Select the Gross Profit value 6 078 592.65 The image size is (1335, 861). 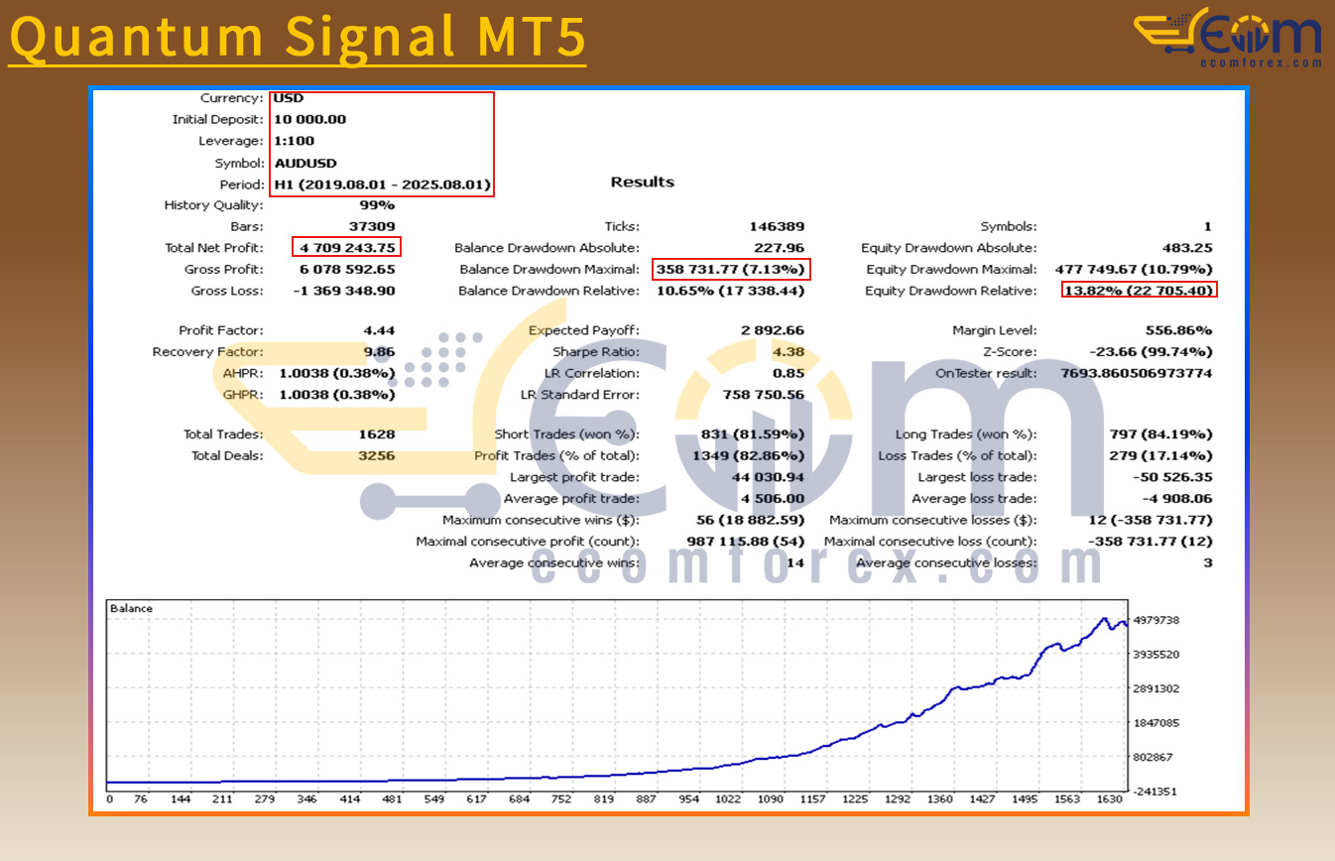coord(346,270)
